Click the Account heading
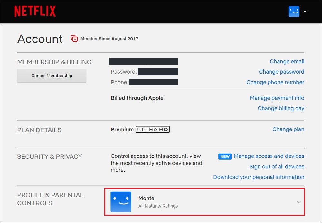 coord(40,39)
